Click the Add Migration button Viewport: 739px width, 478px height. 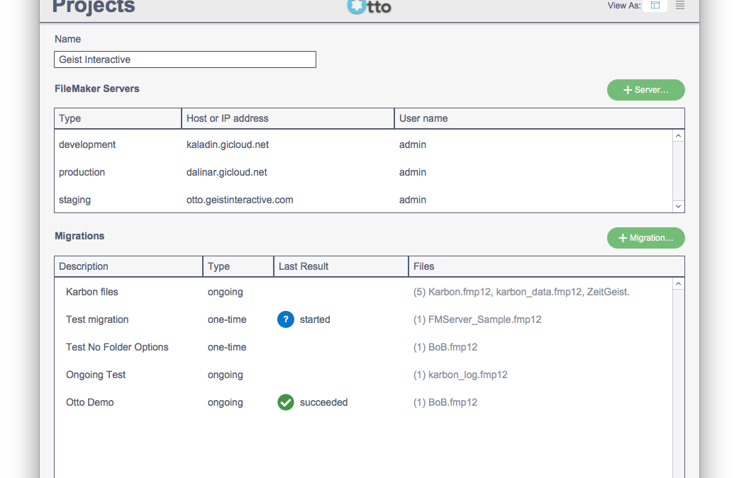pyautogui.click(x=645, y=238)
